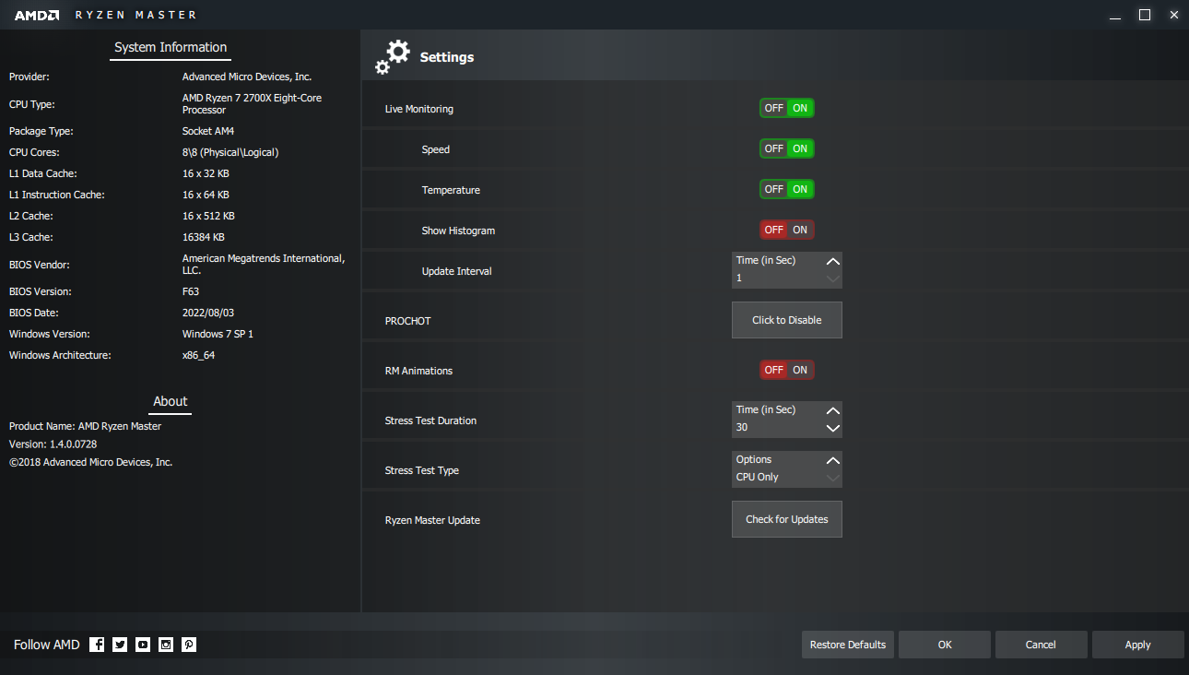Click the Follow AMD text
1189x675 pixels.
click(x=47, y=645)
